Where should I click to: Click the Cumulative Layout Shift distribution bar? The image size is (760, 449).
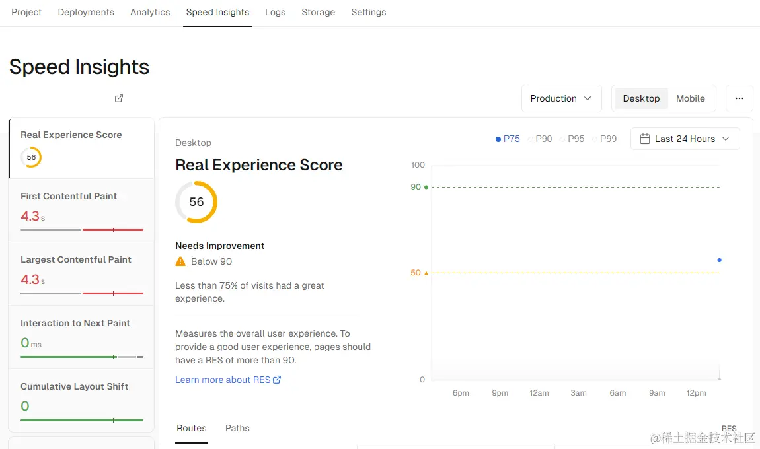82,420
